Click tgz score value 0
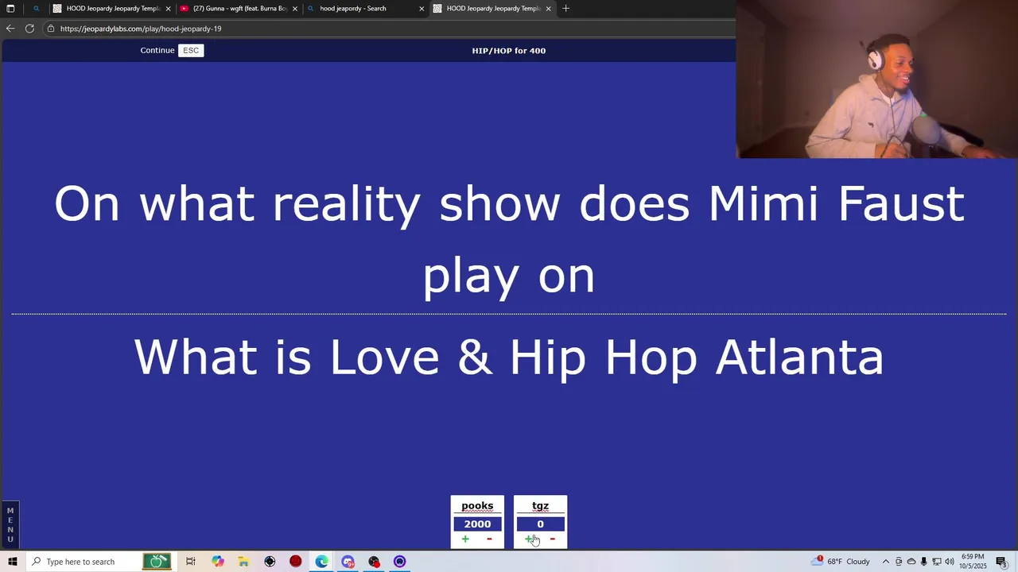This screenshot has width=1018, height=572. 540,524
